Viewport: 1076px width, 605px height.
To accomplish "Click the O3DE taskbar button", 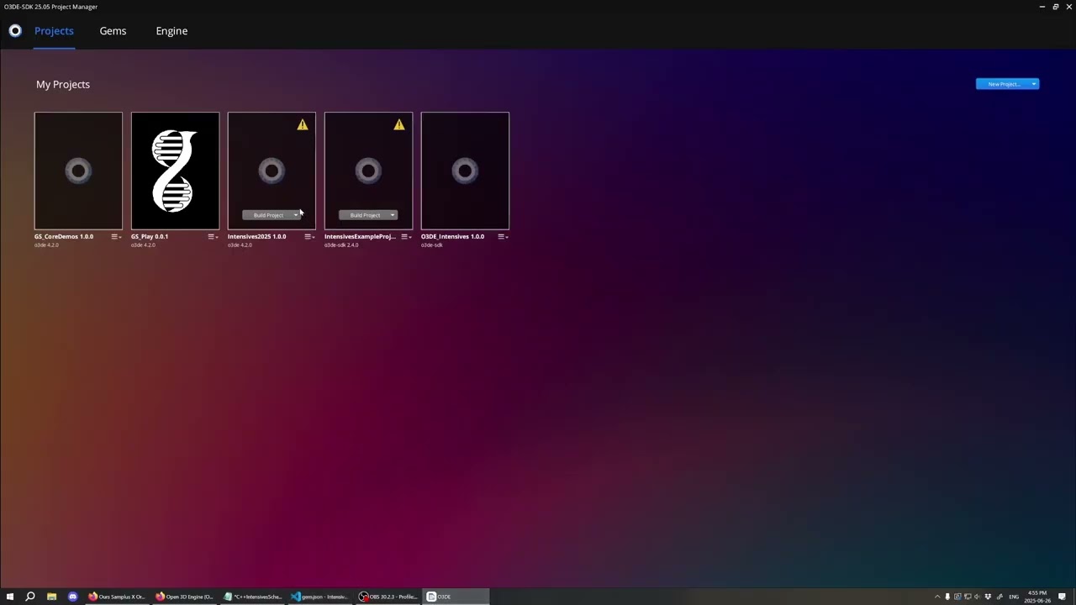I will [x=455, y=597].
